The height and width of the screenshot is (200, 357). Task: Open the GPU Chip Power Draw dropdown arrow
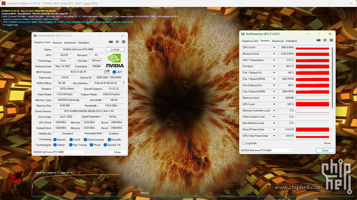pos(274,136)
